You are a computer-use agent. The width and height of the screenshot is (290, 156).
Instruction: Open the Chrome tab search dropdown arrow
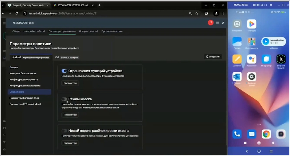(x=4, y=5)
